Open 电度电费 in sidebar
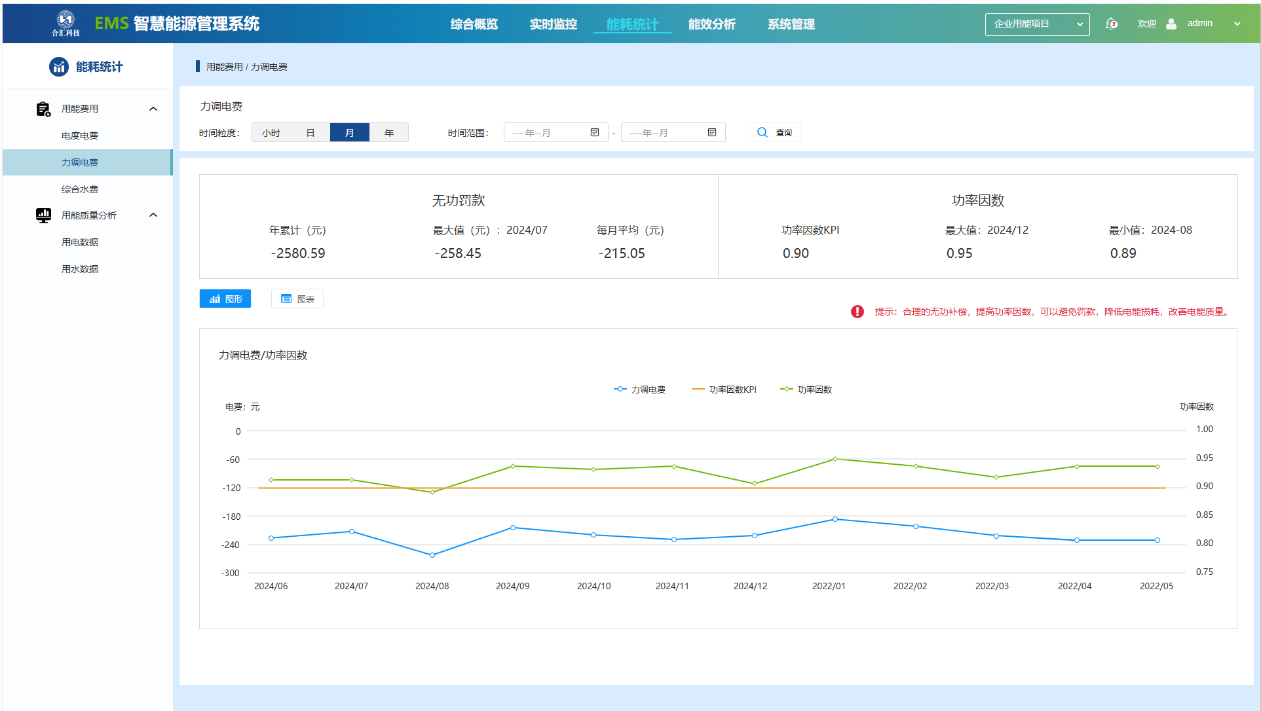1261x711 pixels. [x=80, y=136]
